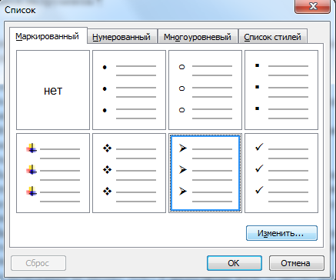The width and height of the screenshot is (336, 280).
Task: Click the Изменить... button
Action: point(281,233)
